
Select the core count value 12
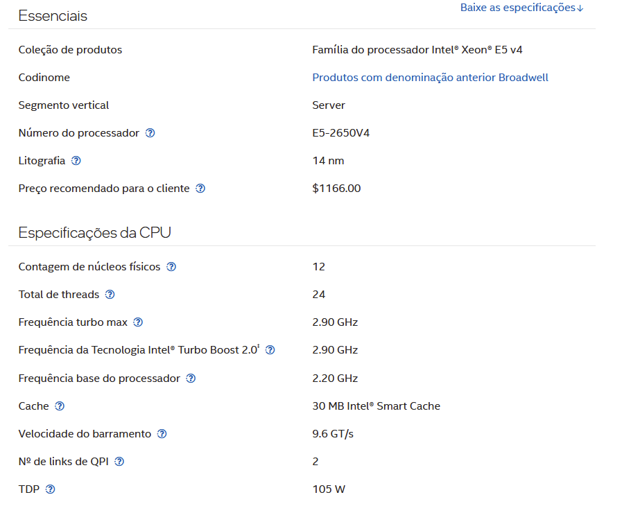click(318, 266)
